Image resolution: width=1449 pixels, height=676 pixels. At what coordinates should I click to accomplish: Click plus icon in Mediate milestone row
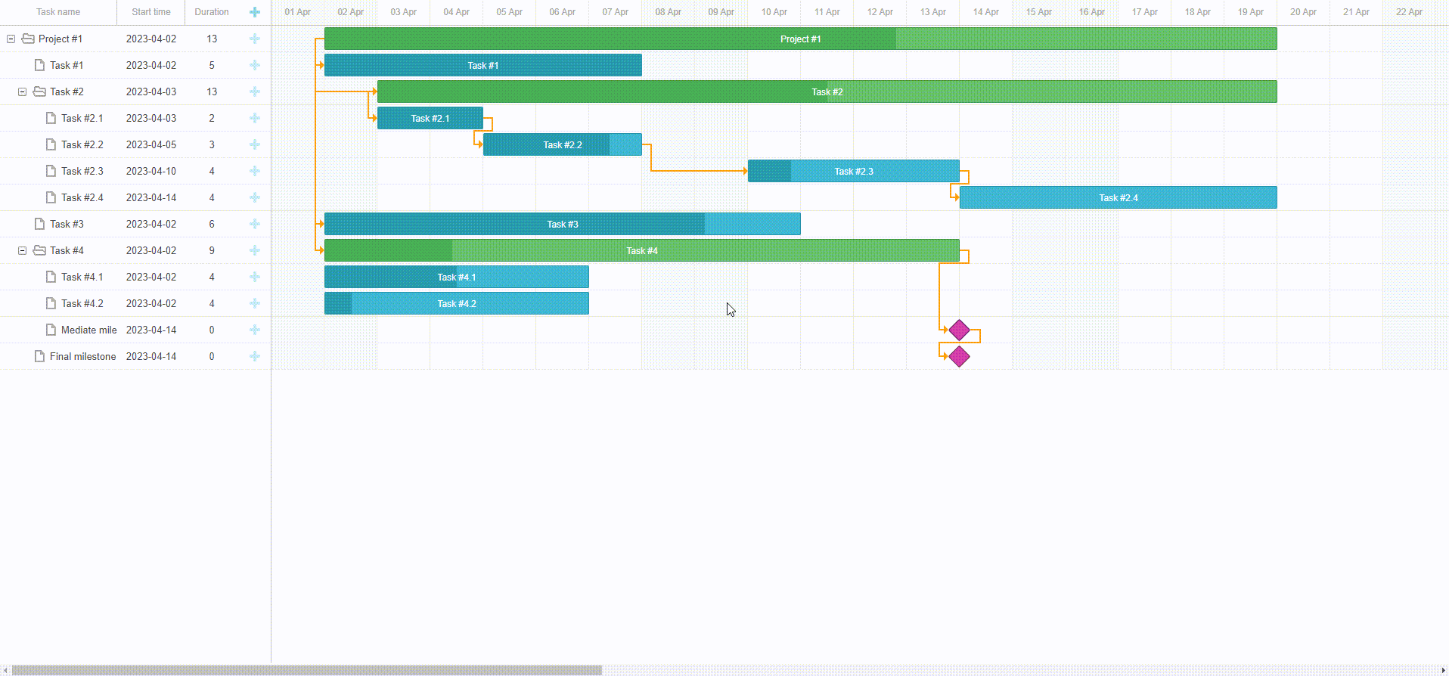[x=255, y=330]
